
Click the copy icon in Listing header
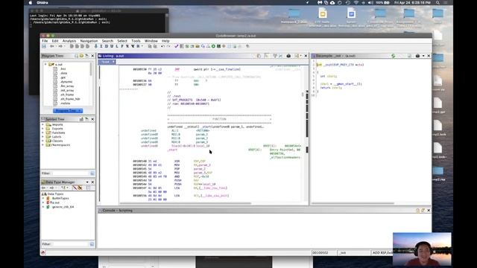[259, 56]
